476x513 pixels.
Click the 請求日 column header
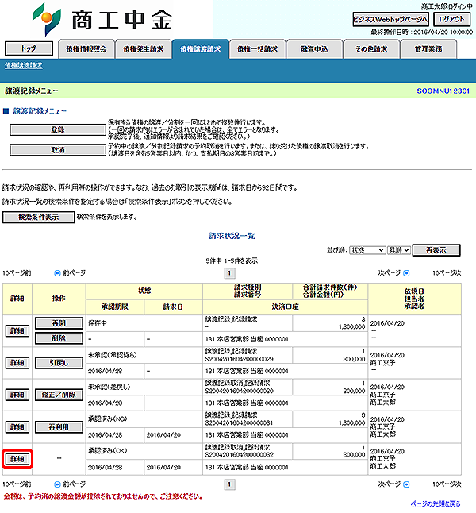tap(173, 307)
